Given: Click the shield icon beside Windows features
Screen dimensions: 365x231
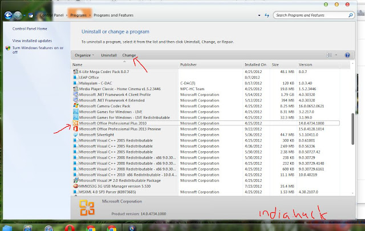Looking at the screenshot, I should point(8,48).
